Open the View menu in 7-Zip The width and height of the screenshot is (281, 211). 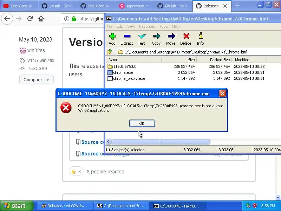(x=131, y=26)
